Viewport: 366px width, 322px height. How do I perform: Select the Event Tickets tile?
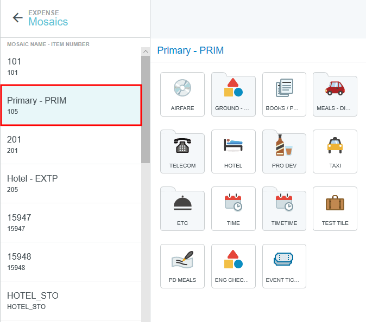(x=284, y=266)
